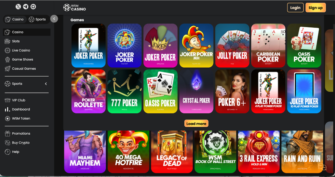Launch the Crystal Poker game tile
Screen dimensions: 335x177
pyautogui.click(x=196, y=91)
